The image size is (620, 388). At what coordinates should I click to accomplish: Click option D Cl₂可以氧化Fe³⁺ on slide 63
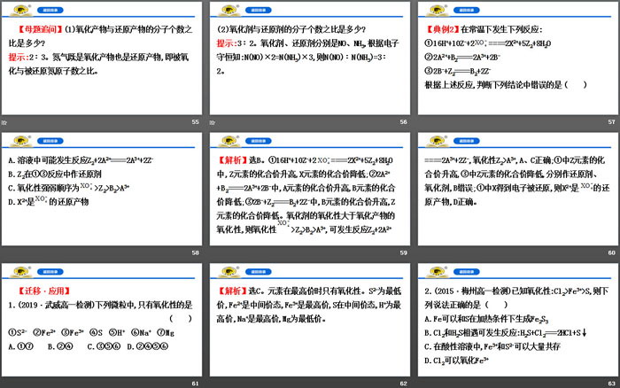coord(457,361)
